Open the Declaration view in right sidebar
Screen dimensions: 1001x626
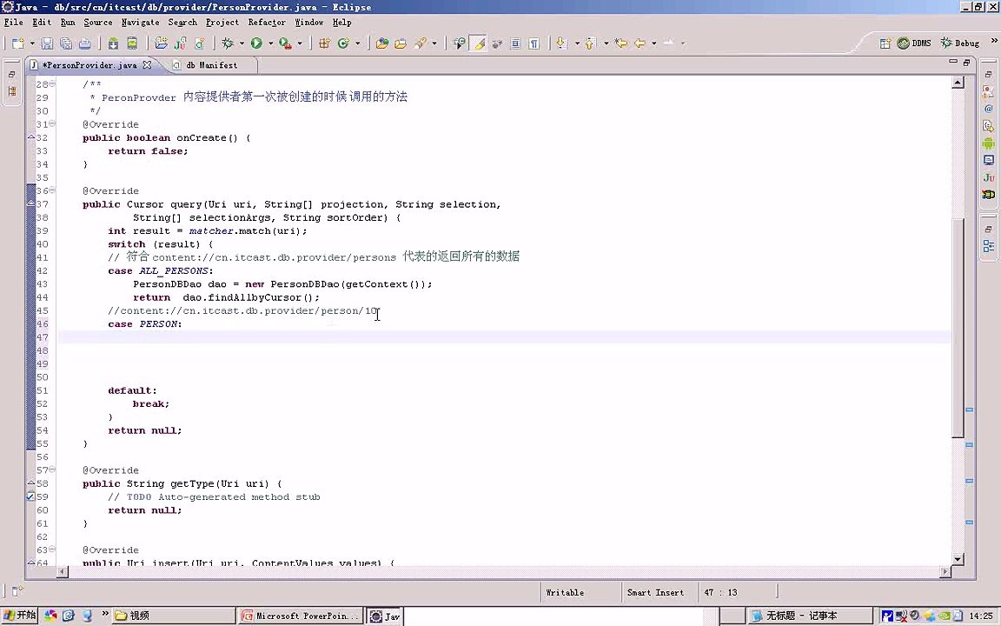coord(988,126)
